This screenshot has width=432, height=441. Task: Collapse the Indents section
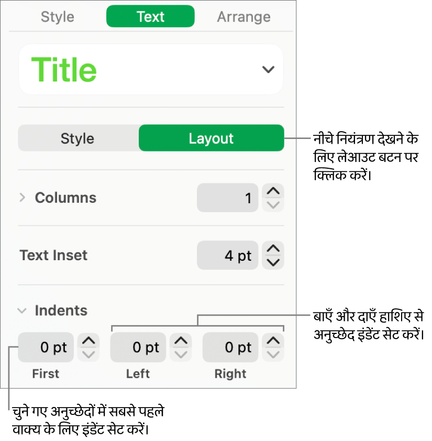[22, 310]
